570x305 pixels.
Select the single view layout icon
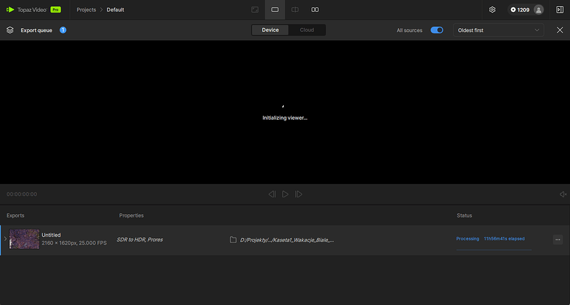275,10
